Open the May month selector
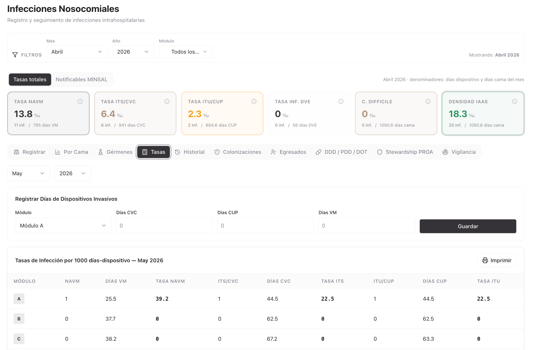Image resolution: width=533 pixels, height=350 pixels. coord(28,173)
